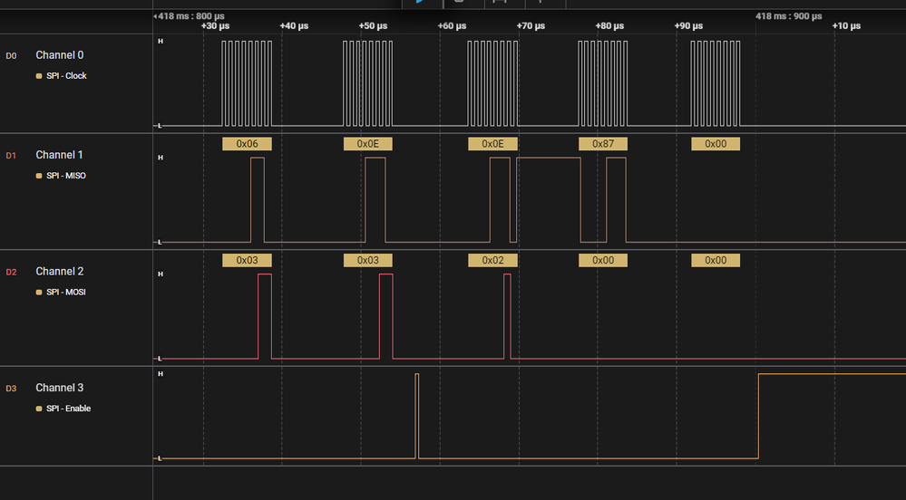The image size is (906, 500).
Task: Select the MOSI 0x02 decoded byte bubble
Action: pos(492,260)
